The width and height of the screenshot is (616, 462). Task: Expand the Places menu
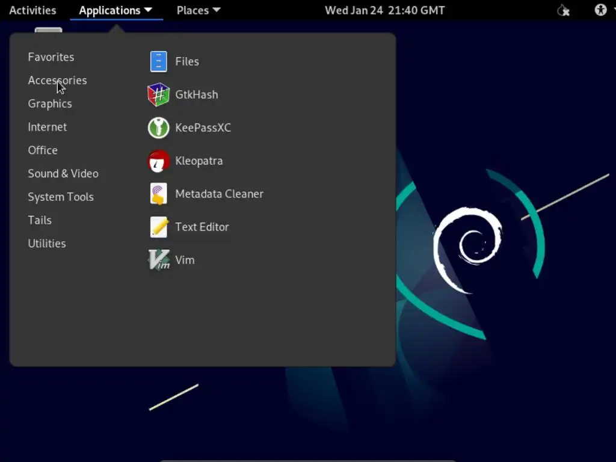click(x=199, y=10)
